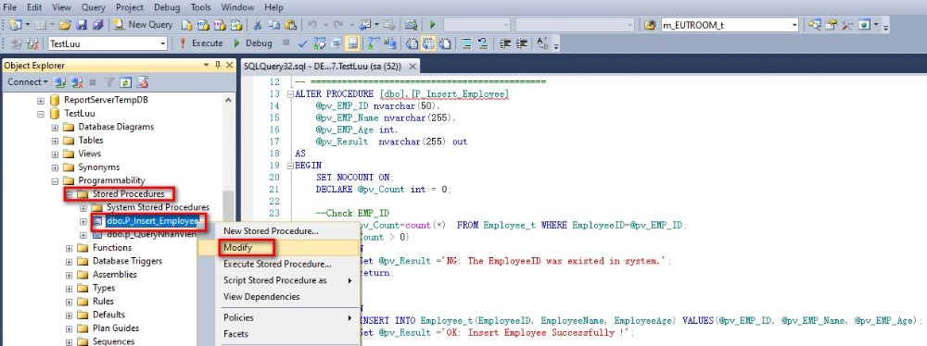Click the Uncomment selected lines icon
The height and width of the screenshot is (346, 927).
483,43
